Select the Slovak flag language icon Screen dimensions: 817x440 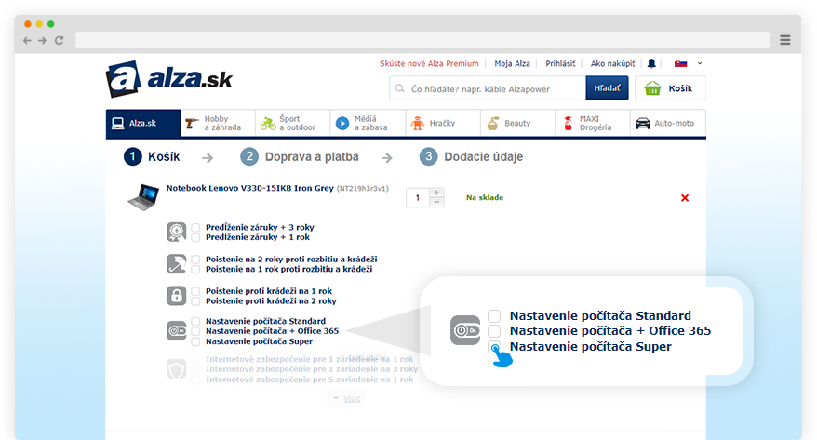(680, 63)
